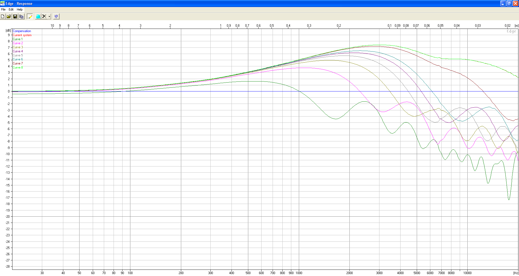Minimize the Edge Response window
This screenshot has width=519, height=276.
[x=503, y=4]
